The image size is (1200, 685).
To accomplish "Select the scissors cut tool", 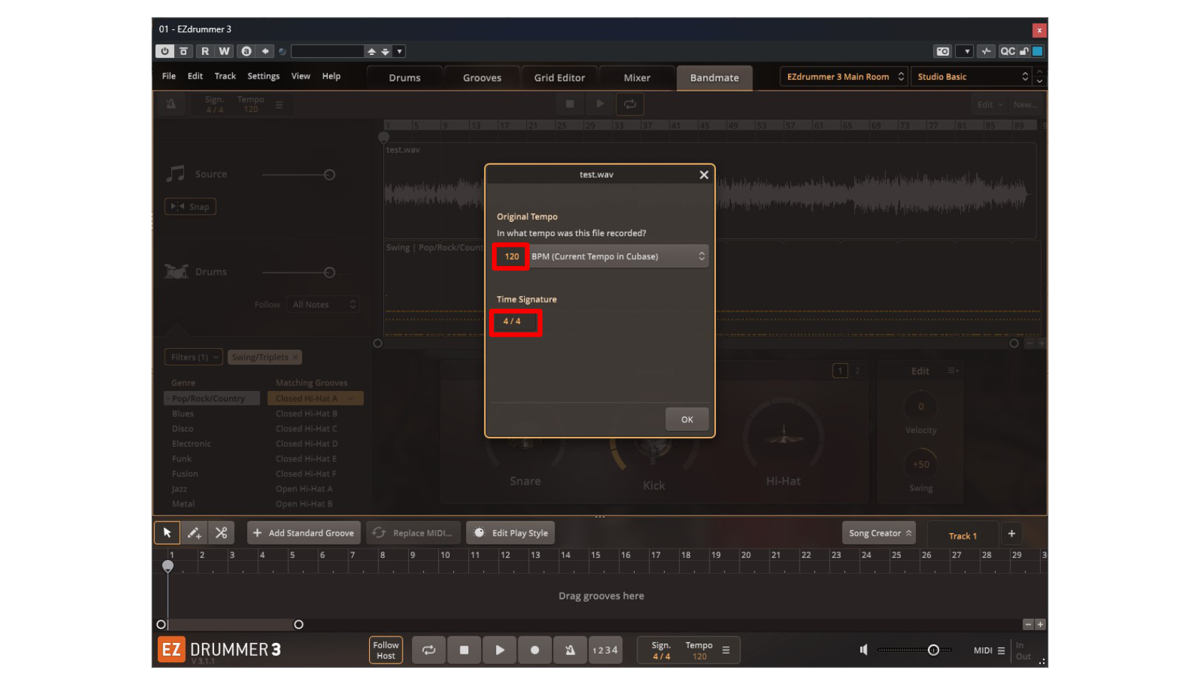I will click(221, 533).
